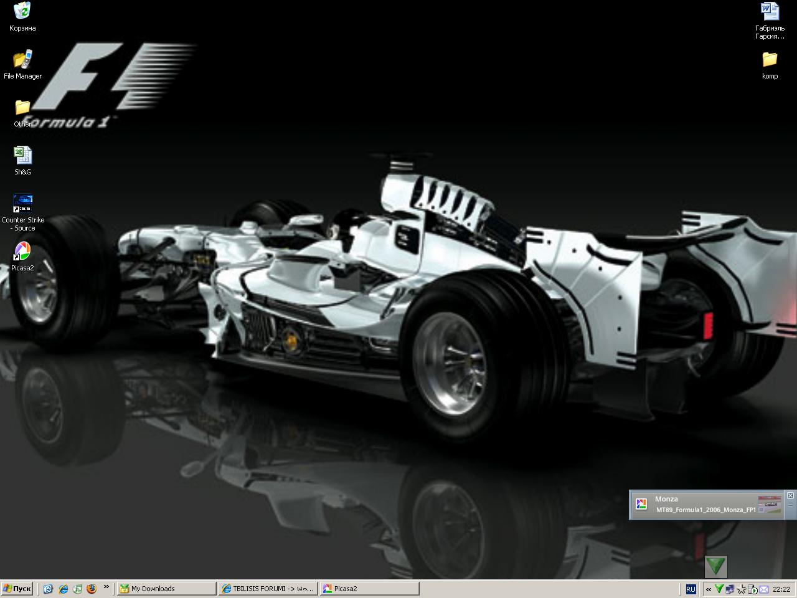Open the popup options lines below close button
Screen dimensions: 797x598
pos(790,505)
